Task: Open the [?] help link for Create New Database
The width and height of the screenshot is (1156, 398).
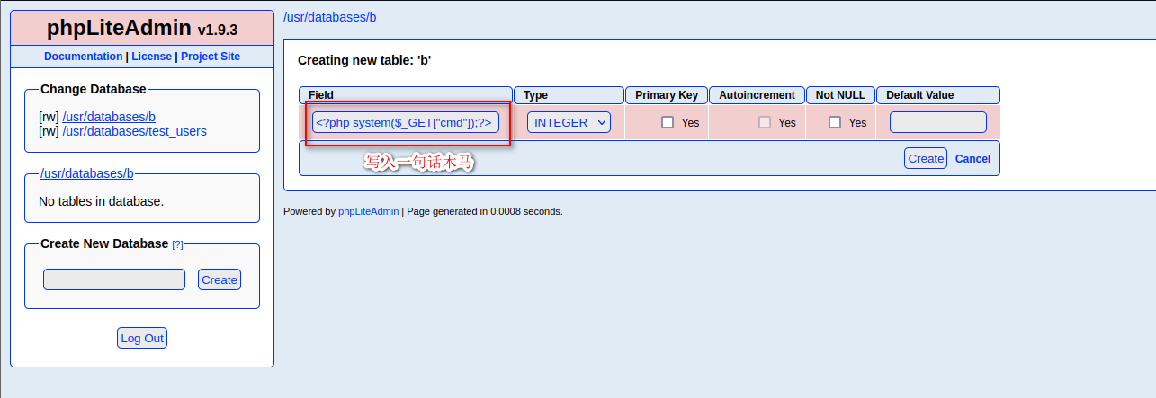Action: (177, 244)
